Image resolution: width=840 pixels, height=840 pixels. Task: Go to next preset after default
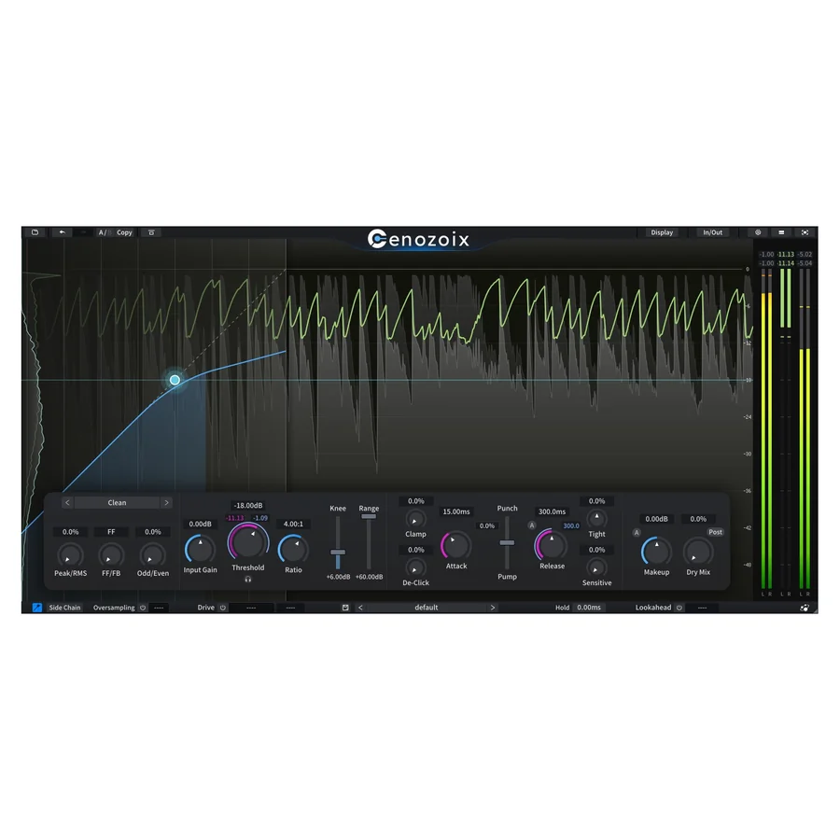tap(493, 608)
